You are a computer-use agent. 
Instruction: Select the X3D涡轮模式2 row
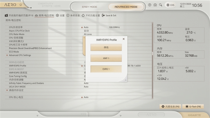[16, 41]
